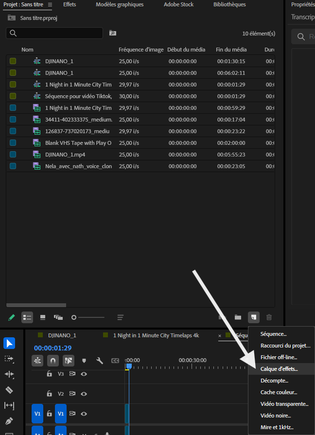315x435 pixels.
Task: Open sort icons list menu
Action: click(x=120, y=317)
